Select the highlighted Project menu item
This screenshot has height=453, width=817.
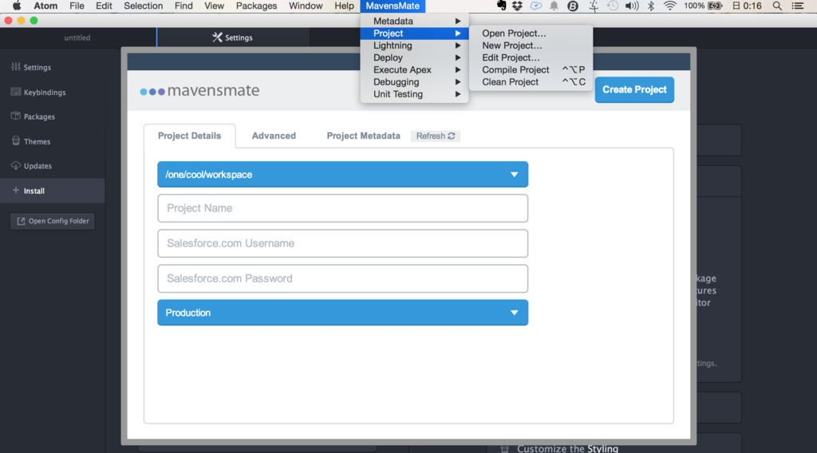(x=414, y=33)
